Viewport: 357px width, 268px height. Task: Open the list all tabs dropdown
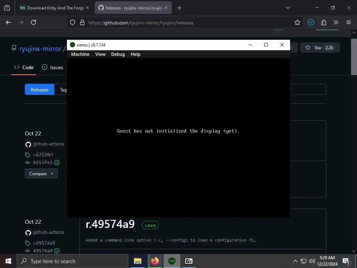tap(288, 8)
